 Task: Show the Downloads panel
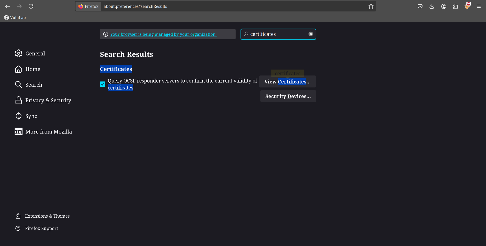click(x=432, y=6)
